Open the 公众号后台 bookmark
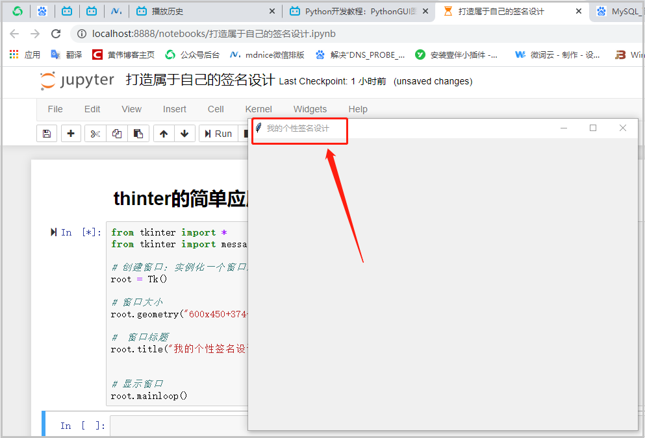 tap(193, 55)
